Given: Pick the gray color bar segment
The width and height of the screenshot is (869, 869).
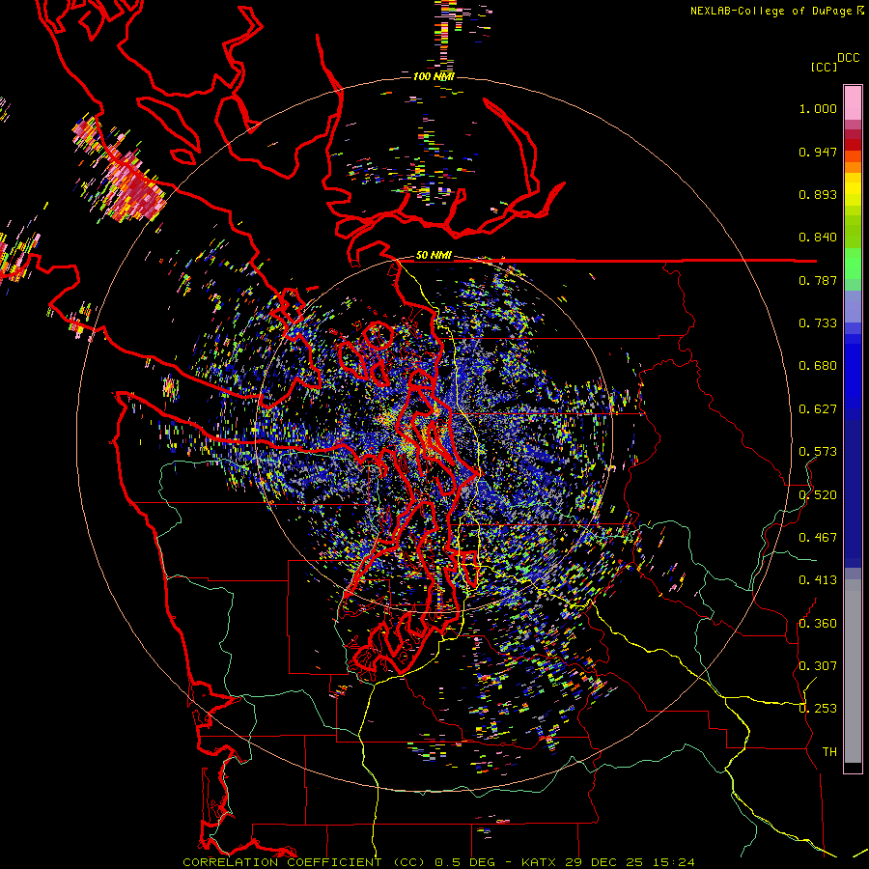Looking at the screenshot, I should (x=853, y=671).
